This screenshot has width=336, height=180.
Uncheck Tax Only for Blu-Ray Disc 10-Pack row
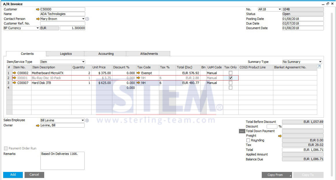pyautogui.click(x=231, y=78)
